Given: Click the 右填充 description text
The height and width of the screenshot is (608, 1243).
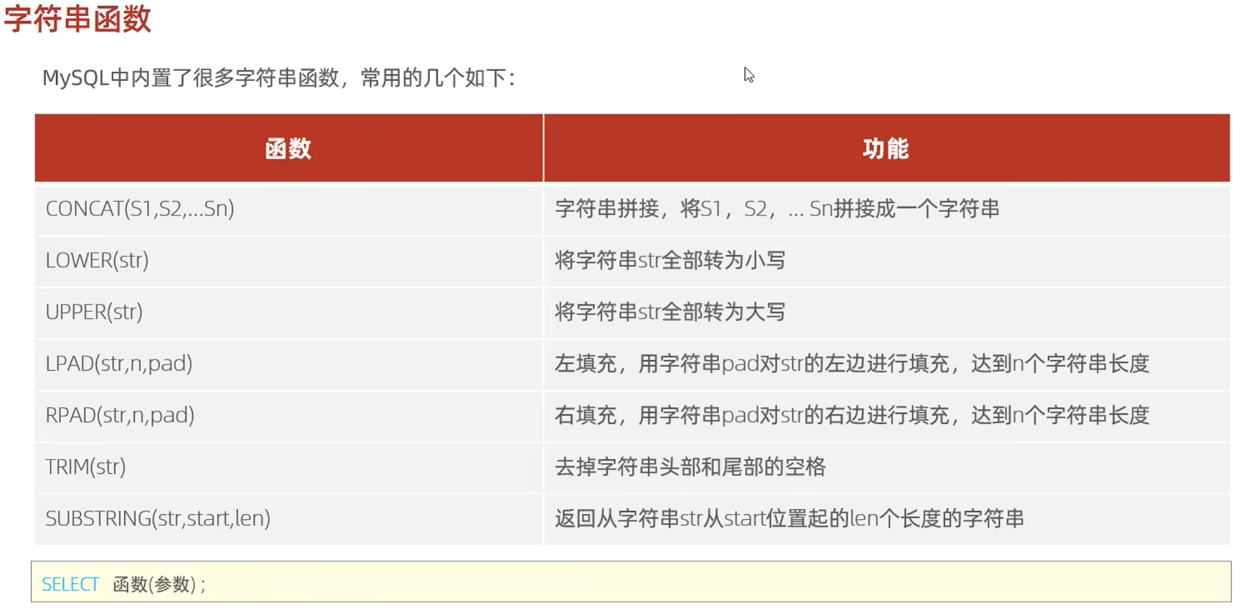Looking at the screenshot, I should 852,415.
